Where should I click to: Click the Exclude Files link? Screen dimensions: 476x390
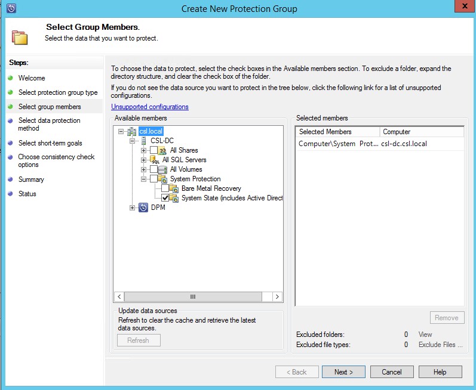tap(440, 345)
